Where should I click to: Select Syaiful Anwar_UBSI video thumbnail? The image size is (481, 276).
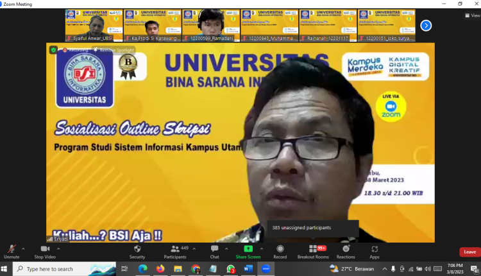[94, 26]
